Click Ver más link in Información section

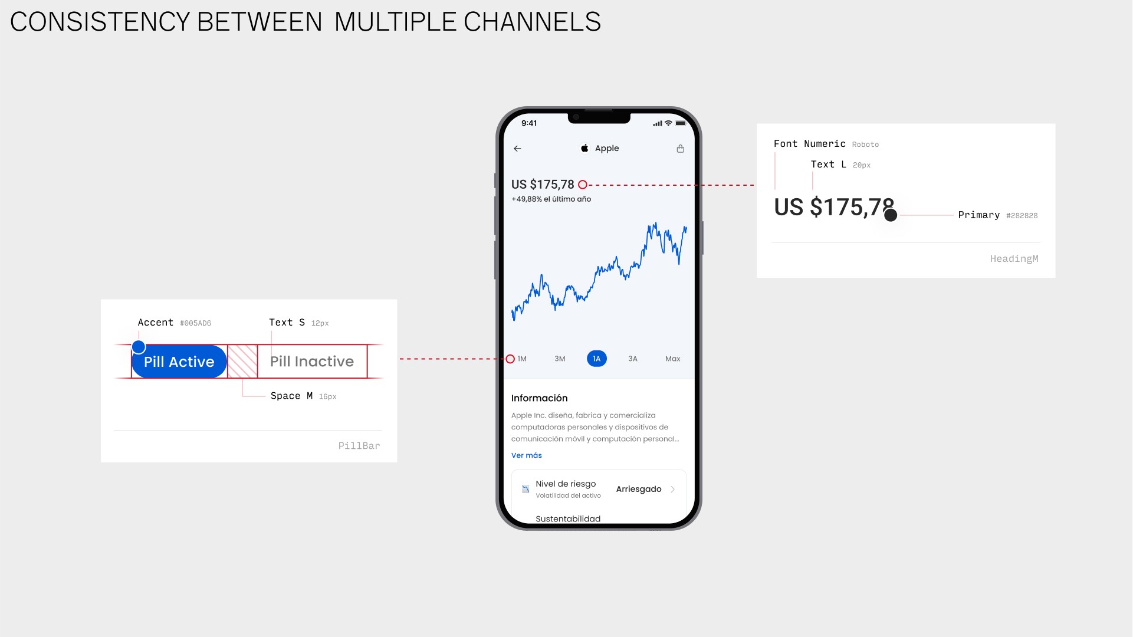[x=526, y=455]
